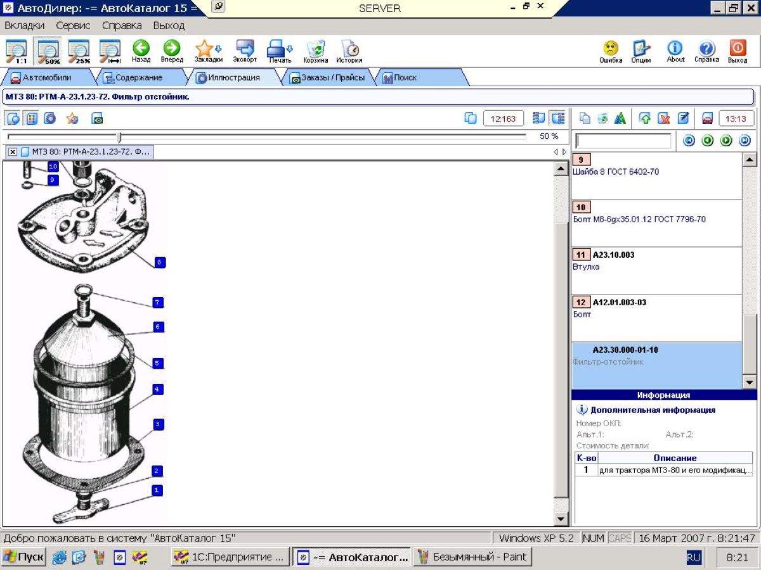The height and width of the screenshot is (570, 761).
Task: Go to next part with green arrow
Action: (726, 141)
